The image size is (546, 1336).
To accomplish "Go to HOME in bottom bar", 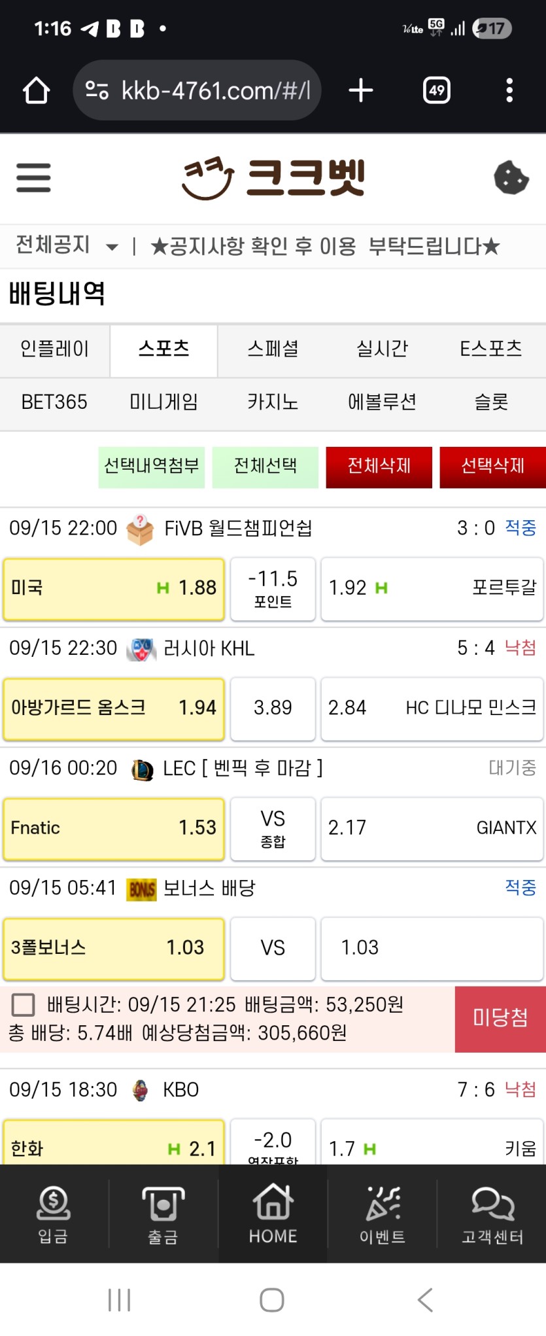I will click(x=273, y=1214).
